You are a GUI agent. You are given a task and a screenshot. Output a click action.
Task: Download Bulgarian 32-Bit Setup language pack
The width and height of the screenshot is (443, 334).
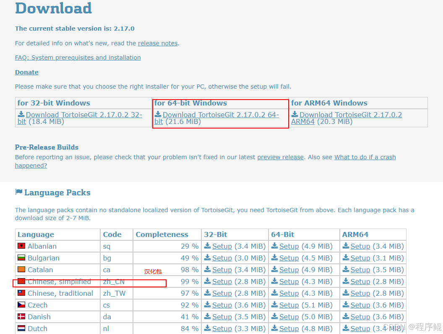[x=222, y=258]
